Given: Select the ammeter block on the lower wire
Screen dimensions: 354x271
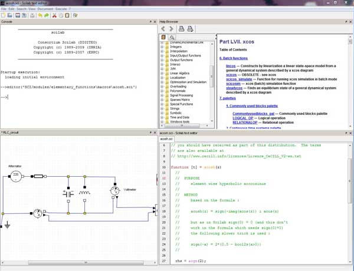Looking at the screenshot, I should [x=38, y=213].
